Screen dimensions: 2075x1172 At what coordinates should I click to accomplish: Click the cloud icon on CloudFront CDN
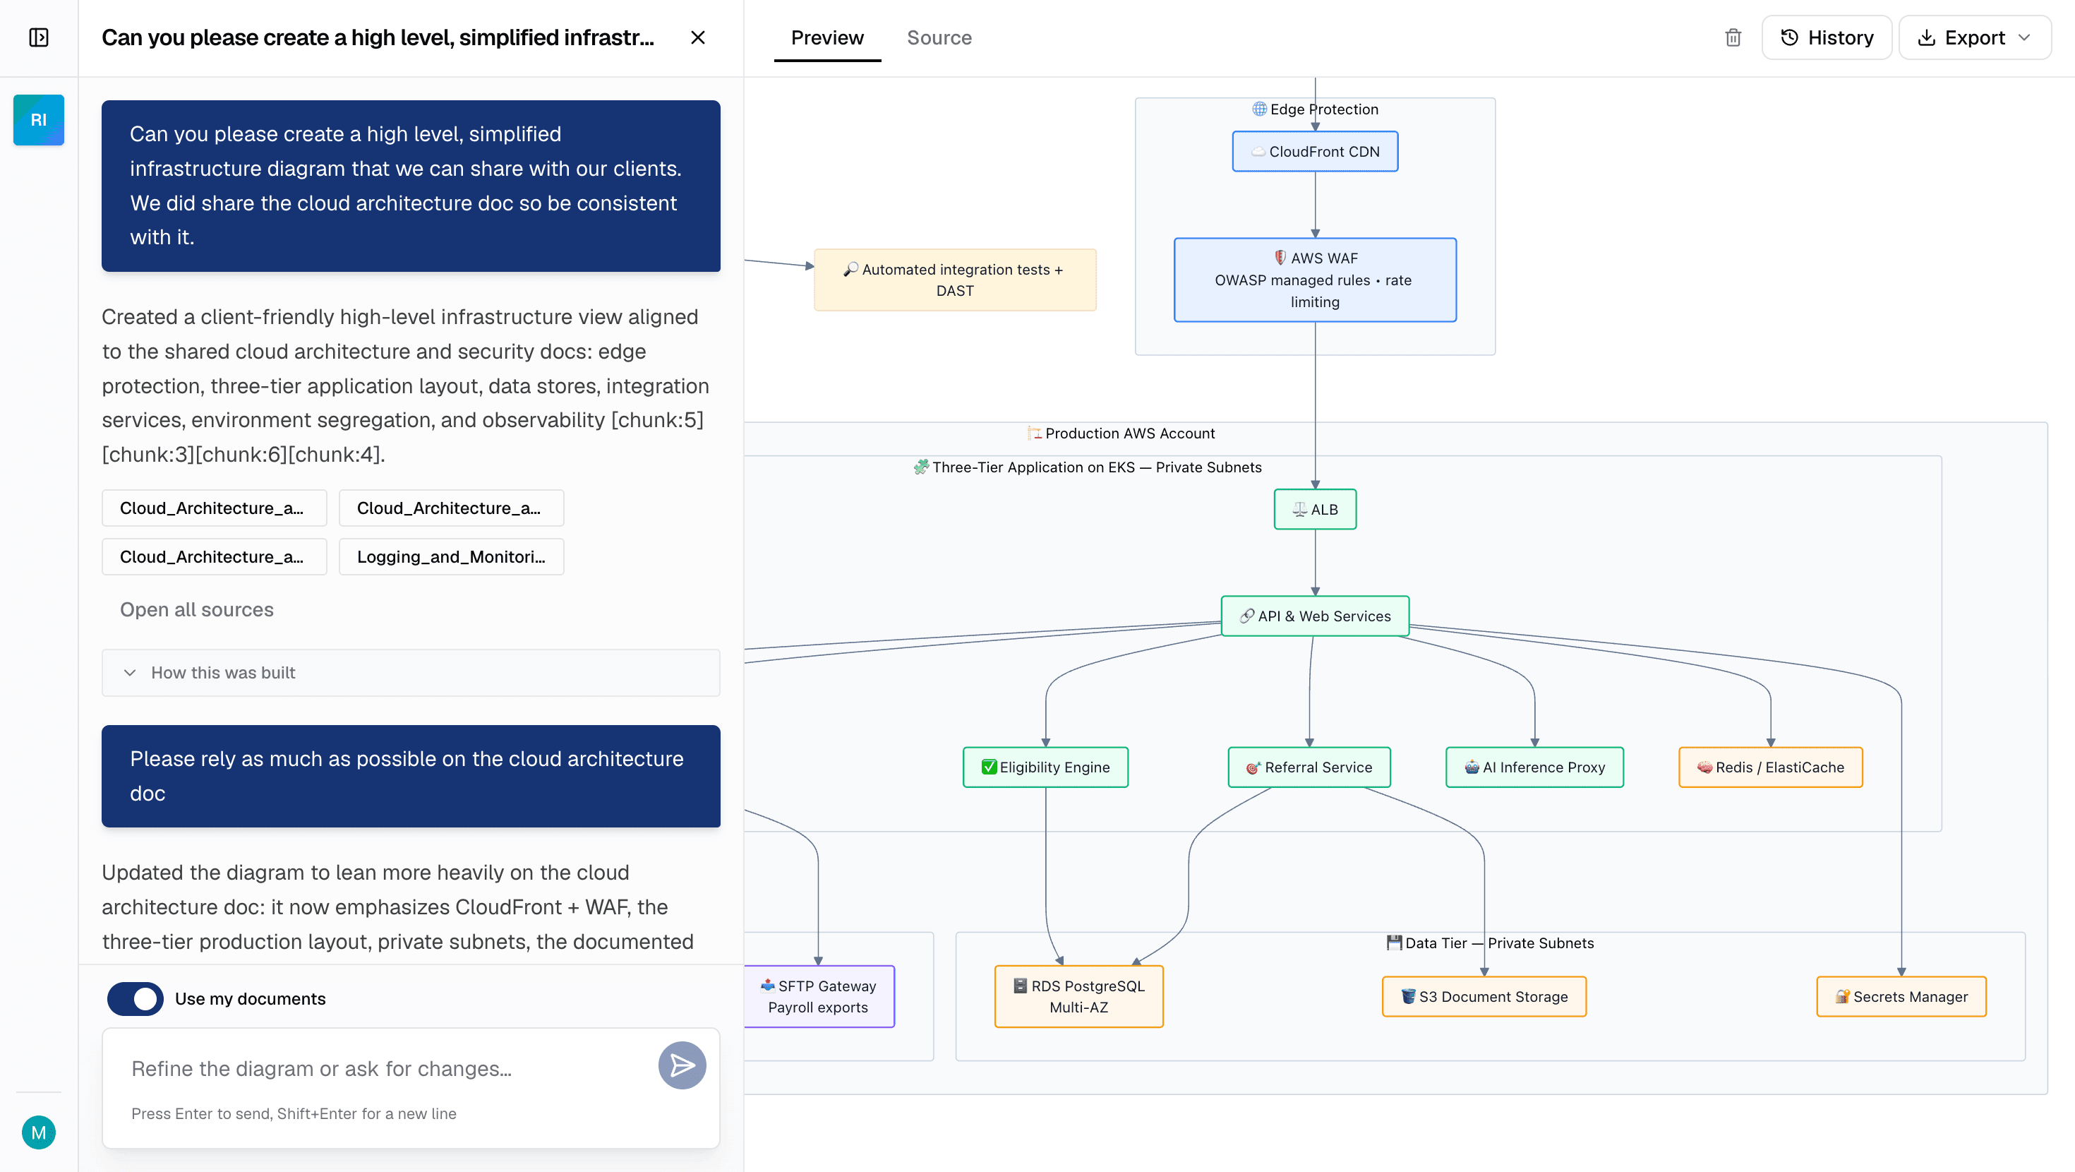1258,152
